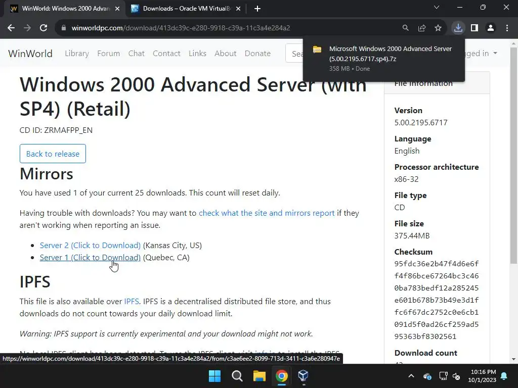Open the Chat nav item

point(137,54)
